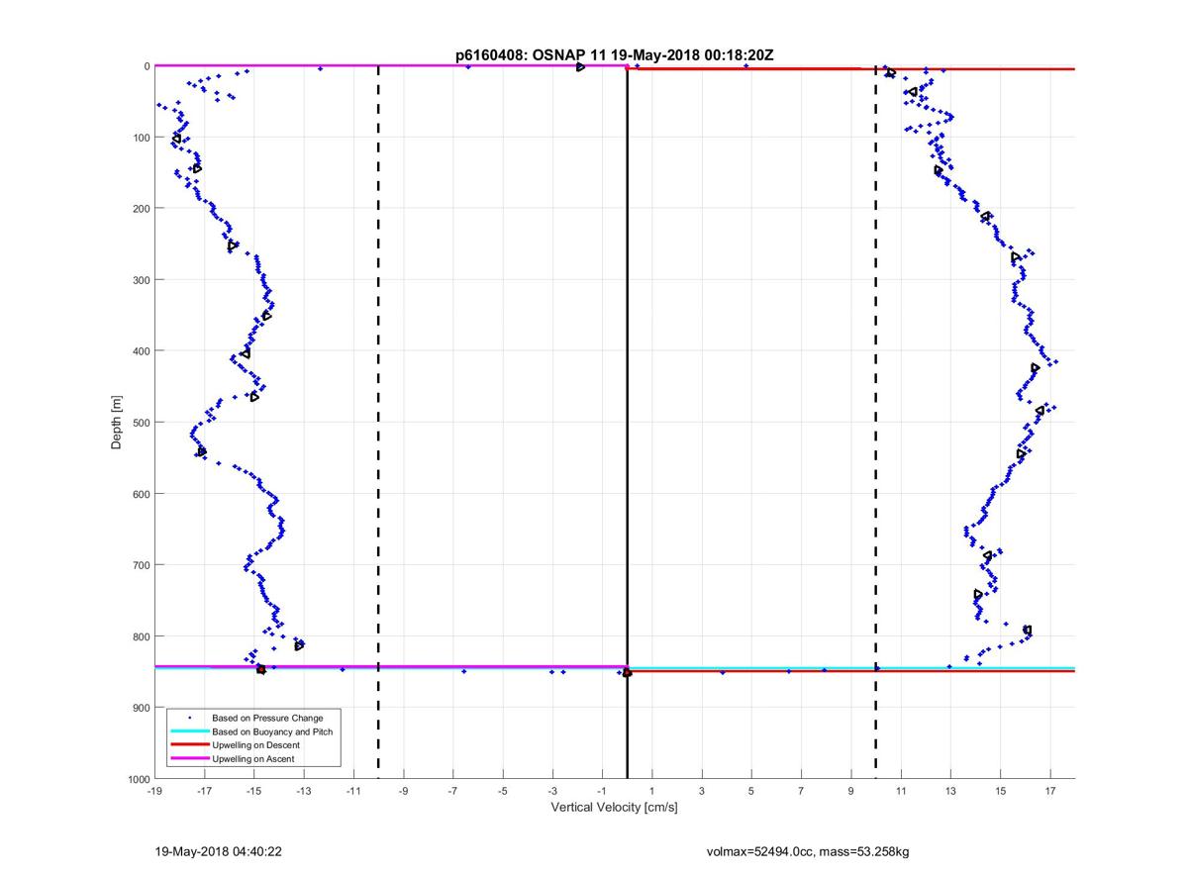
Task: Select legend entry "Upwelling on Descent"
Action: [256, 745]
